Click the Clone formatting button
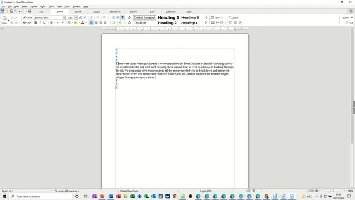355x200 pixels. coord(27,17)
